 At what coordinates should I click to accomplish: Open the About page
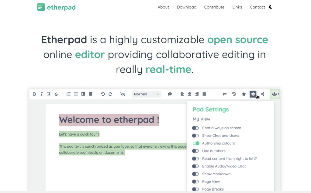(163, 7)
